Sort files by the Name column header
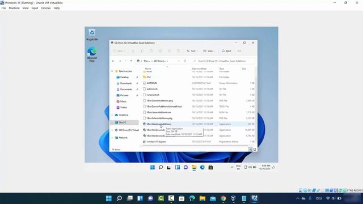 click(148, 69)
